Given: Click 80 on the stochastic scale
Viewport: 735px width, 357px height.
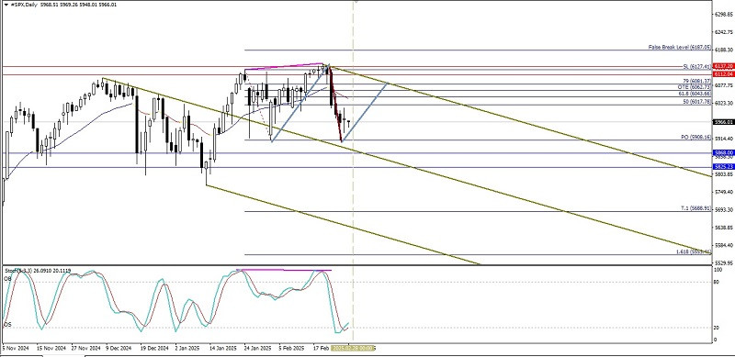Looking at the screenshot, I should (x=717, y=282).
